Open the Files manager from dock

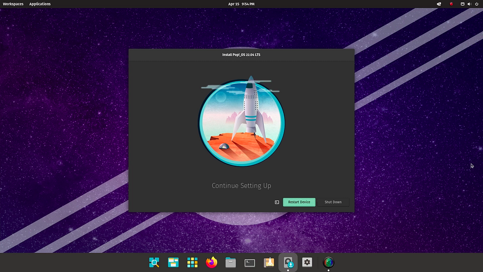pyautogui.click(x=230, y=263)
